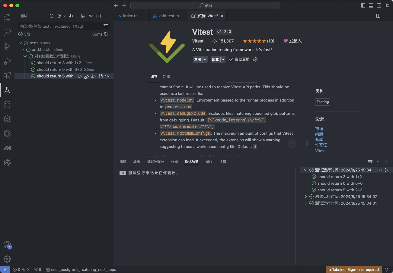Run the 'should return 5' test
This screenshot has width=393, height=273.
[80, 76]
